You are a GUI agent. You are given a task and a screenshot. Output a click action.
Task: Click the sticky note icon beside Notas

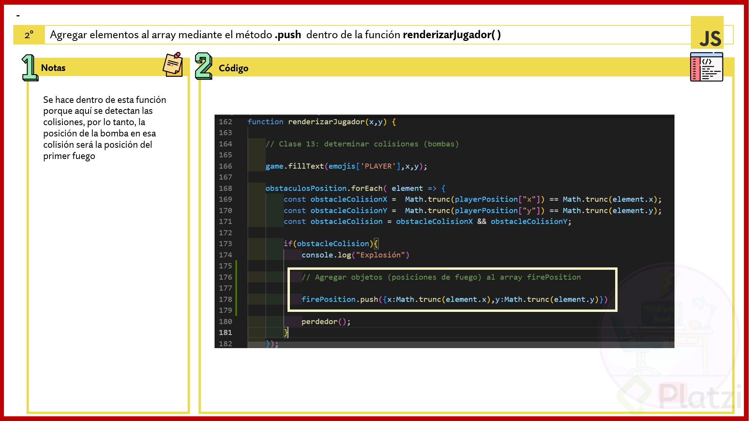(x=173, y=64)
